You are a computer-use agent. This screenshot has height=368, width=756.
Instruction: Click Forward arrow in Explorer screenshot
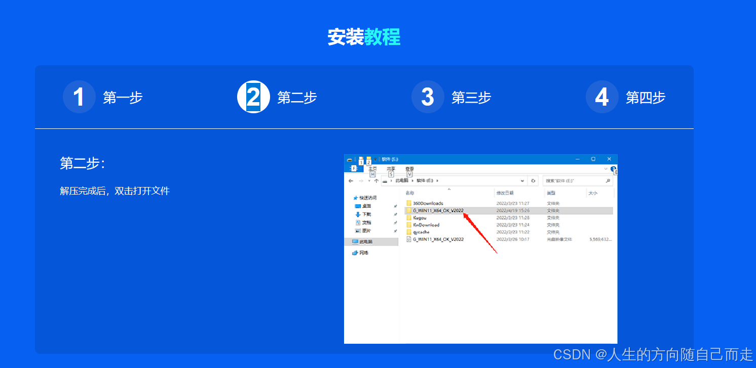[361, 180]
